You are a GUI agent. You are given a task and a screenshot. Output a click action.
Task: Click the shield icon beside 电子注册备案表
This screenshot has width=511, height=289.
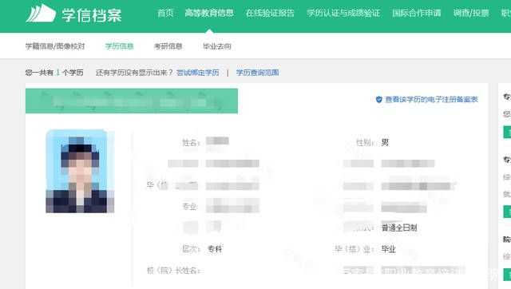(378, 99)
